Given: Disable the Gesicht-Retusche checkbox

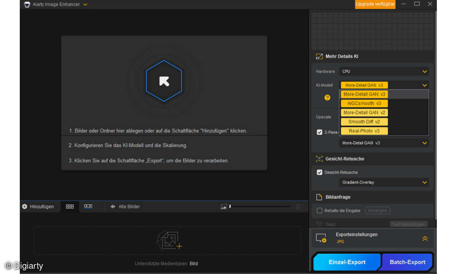Looking at the screenshot, I should coord(320,172).
